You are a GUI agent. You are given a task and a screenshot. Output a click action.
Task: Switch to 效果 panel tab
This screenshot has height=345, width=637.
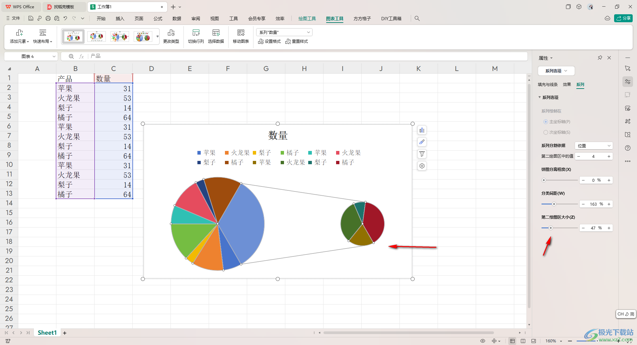pos(567,85)
